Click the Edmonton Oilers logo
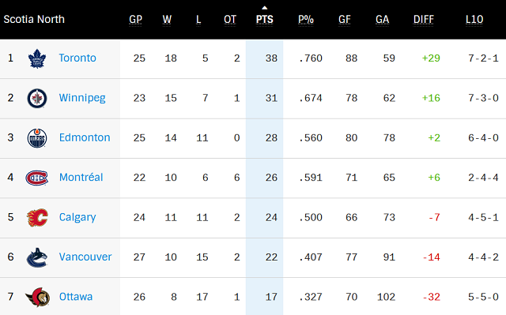Screen dimensions: 506x315 [x=37, y=138]
